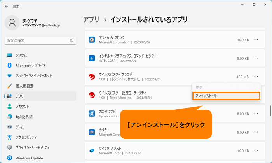Maximize the settings window
Viewport: 272px width, 163px height.
point(254,5)
